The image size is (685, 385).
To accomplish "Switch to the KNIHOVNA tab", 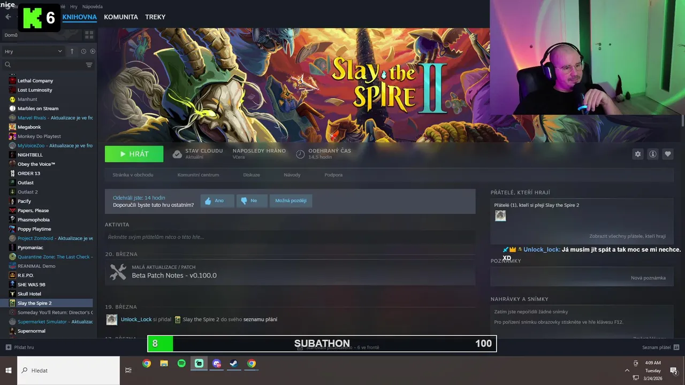I will point(79,17).
